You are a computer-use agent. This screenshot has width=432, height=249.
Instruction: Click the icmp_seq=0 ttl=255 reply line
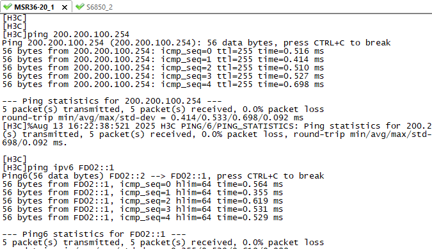point(163,51)
